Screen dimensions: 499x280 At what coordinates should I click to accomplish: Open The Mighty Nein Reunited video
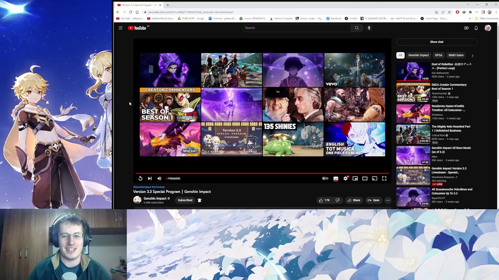(x=413, y=134)
